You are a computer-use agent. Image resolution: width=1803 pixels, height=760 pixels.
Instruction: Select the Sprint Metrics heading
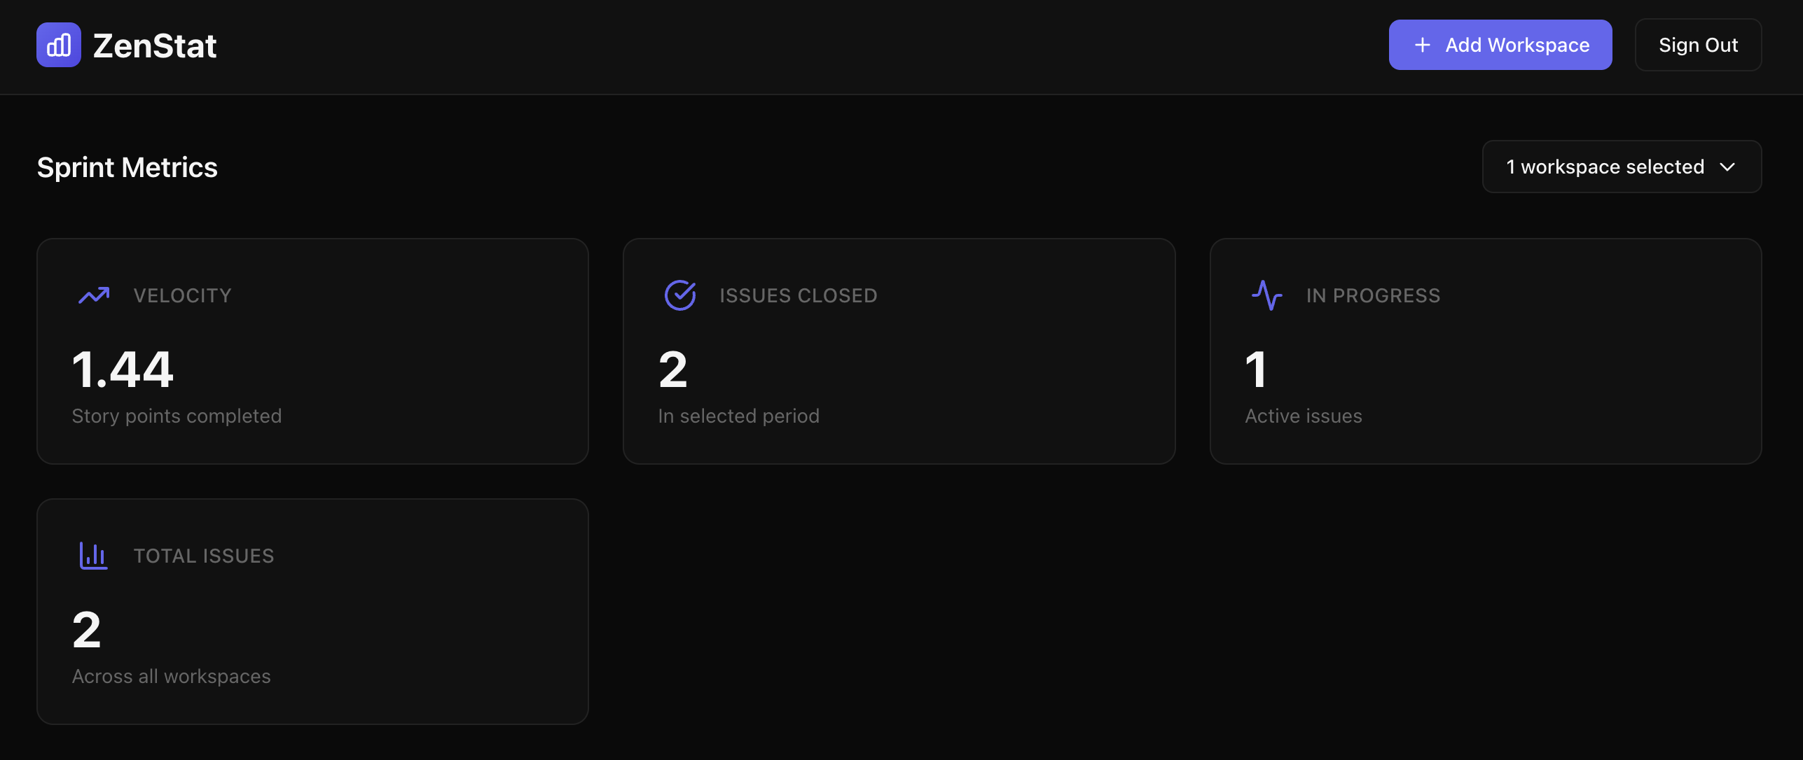pos(127,167)
